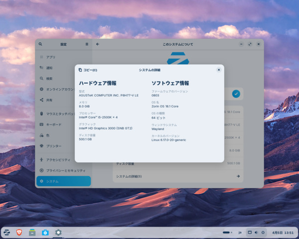Close the システムの詳細 dialog
299x239 pixels.
pyautogui.click(x=219, y=70)
